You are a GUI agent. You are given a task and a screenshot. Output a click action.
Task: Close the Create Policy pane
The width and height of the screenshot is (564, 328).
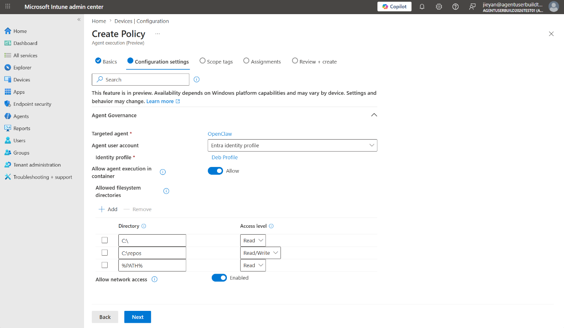(551, 34)
